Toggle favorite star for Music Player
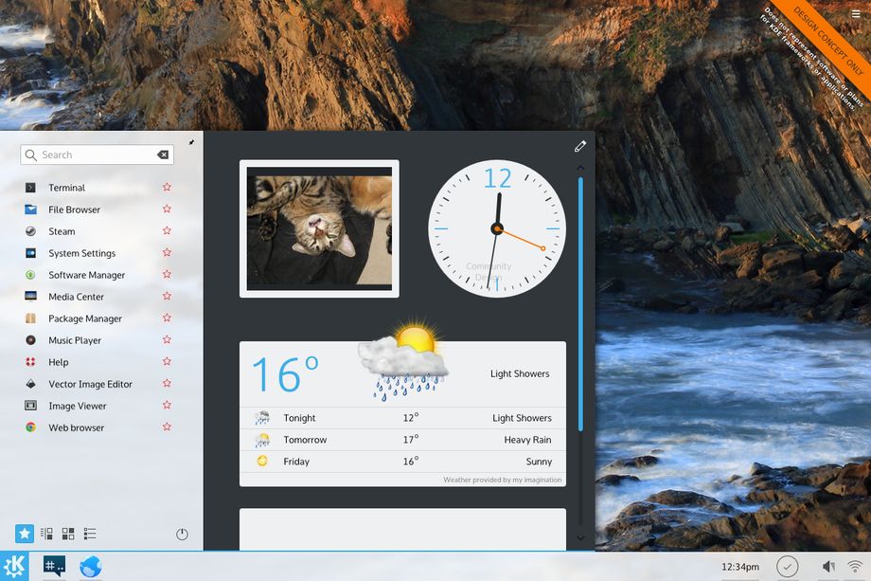The height and width of the screenshot is (581, 871). pyautogui.click(x=167, y=339)
